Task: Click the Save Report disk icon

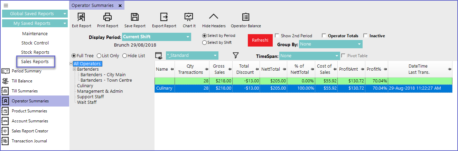Action: [134, 17]
